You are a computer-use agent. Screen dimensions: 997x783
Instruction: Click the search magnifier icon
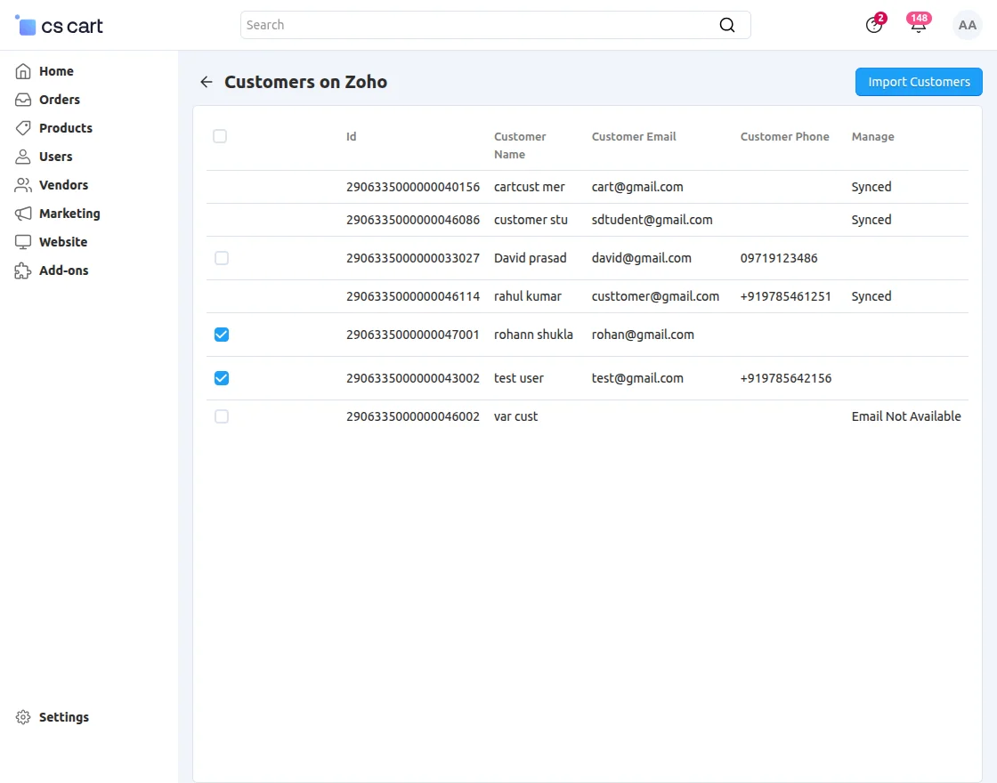point(727,25)
